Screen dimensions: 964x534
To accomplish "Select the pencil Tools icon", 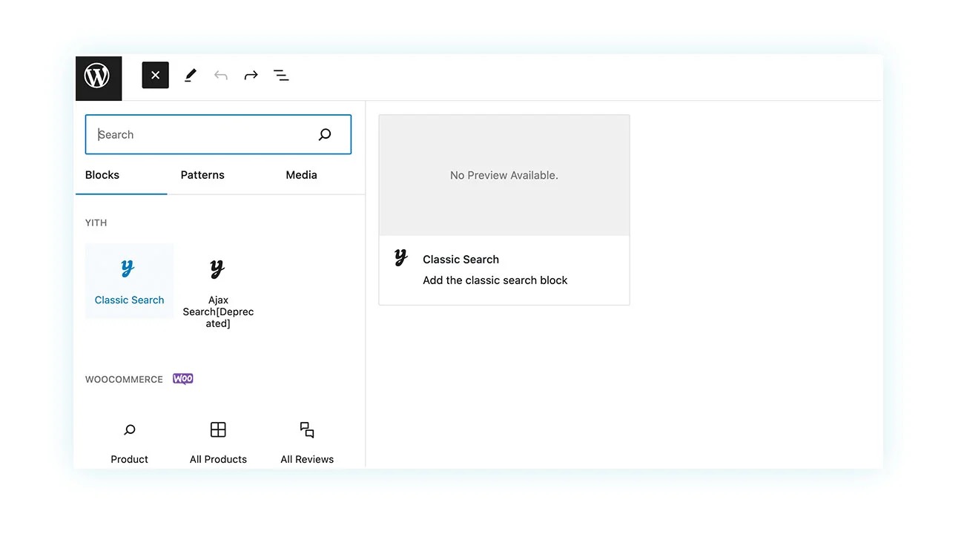I will coord(191,75).
